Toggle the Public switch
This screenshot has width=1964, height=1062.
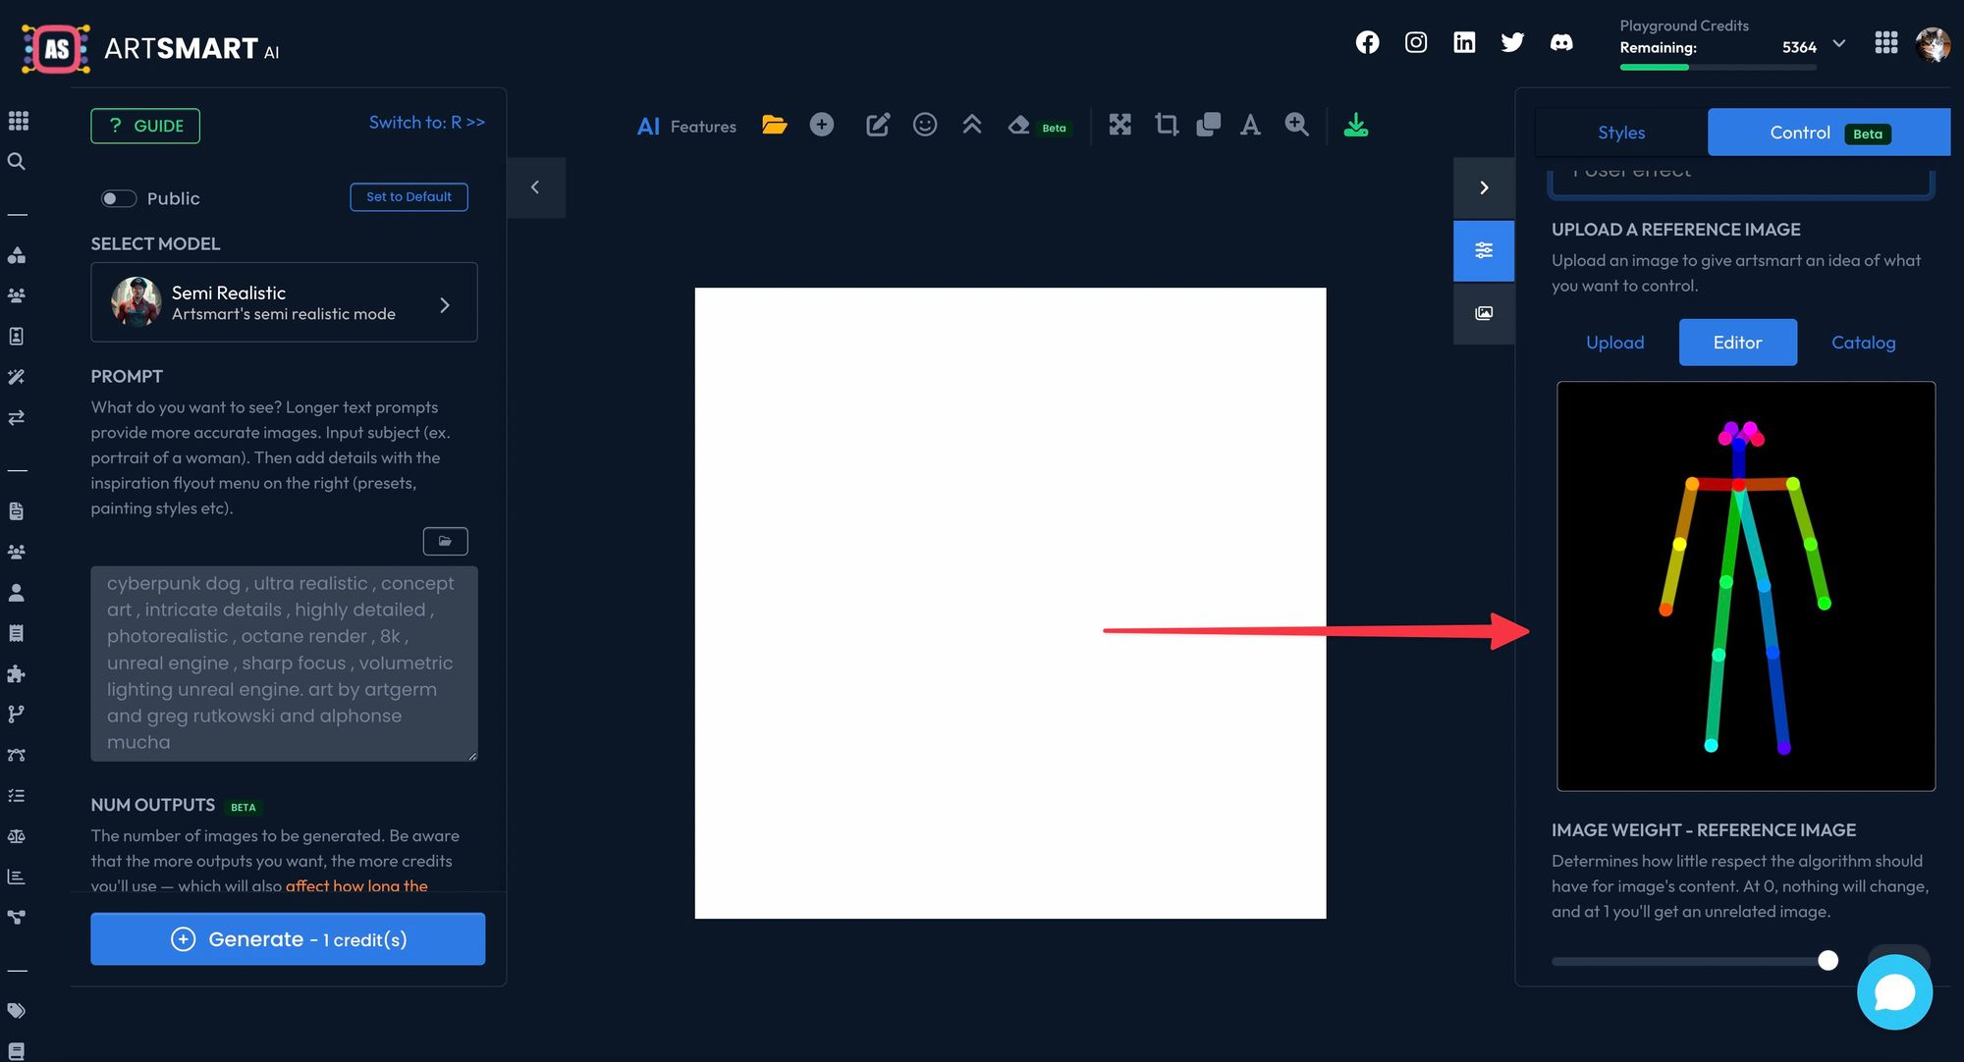pyautogui.click(x=119, y=198)
